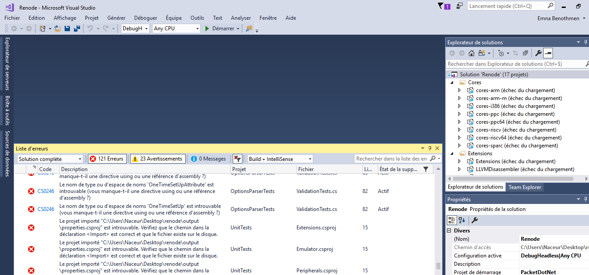Image resolution: width=589 pixels, height=275 pixels.
Task: Click the pending changes clock filter icon
Action: pyautogui.click(x=501, y=53)
